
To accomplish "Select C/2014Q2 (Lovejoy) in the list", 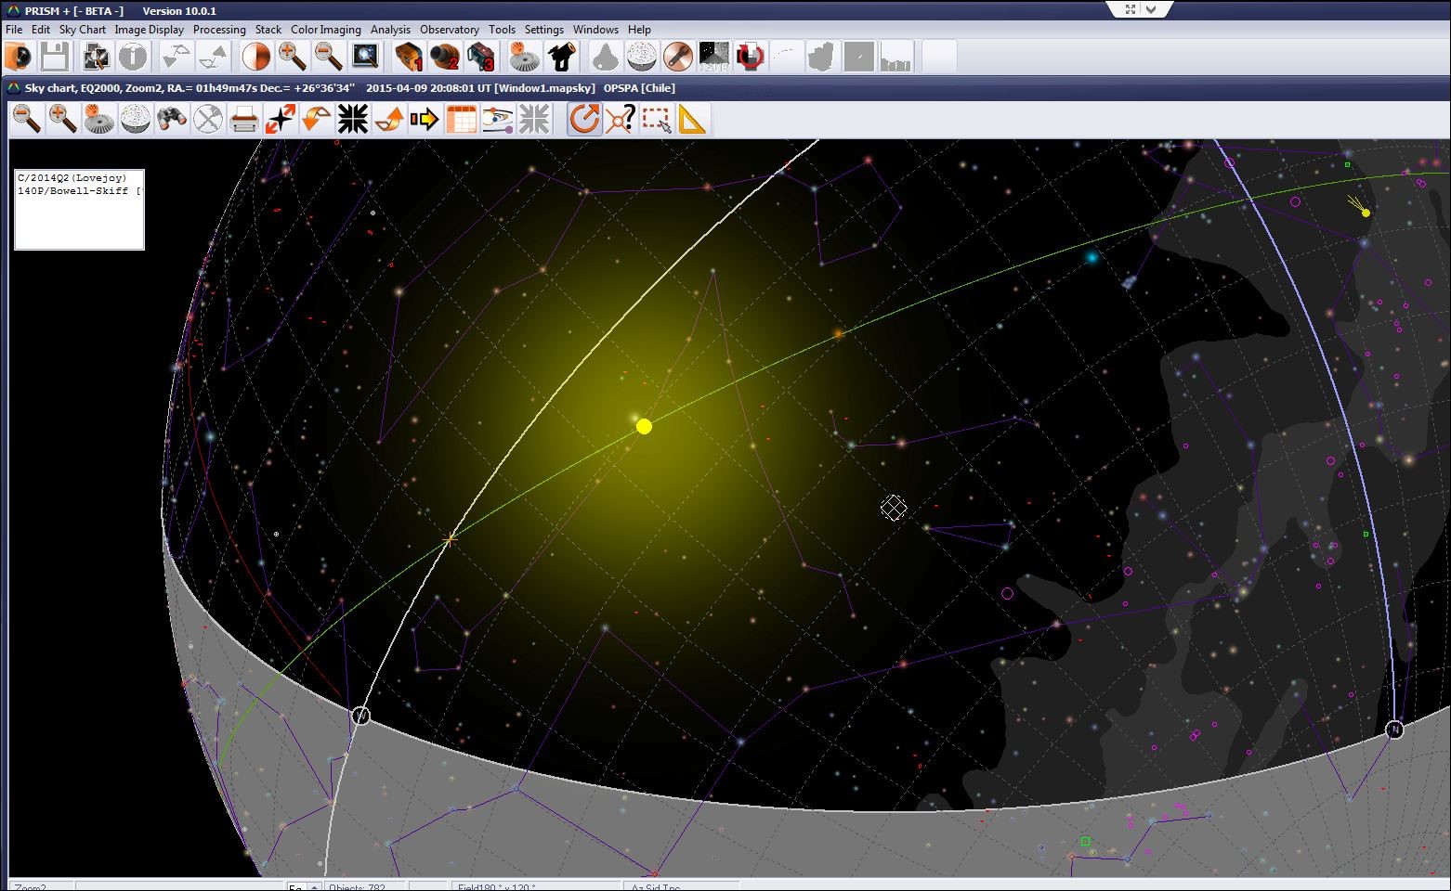I will tap(72, 177).
